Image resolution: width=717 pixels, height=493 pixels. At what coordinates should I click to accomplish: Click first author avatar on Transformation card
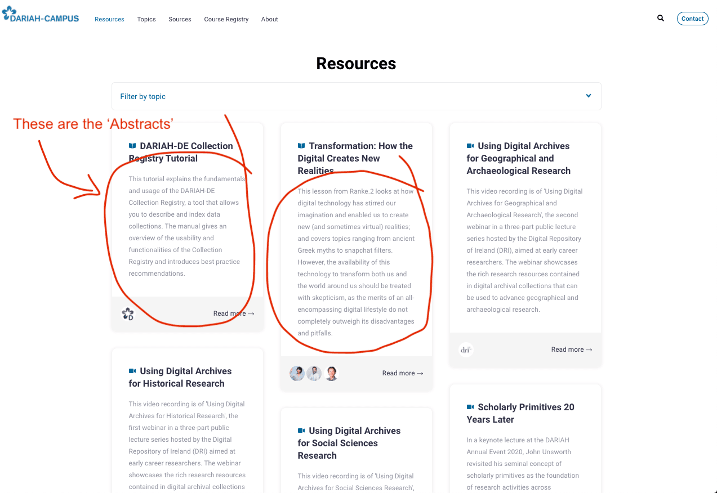pyautogui.click(x=297, y=373)
